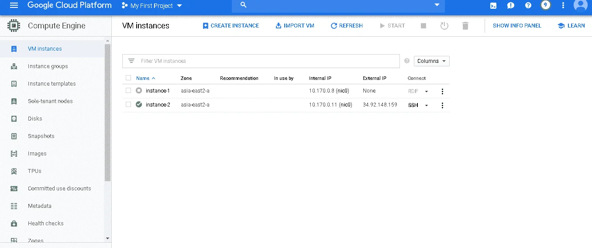
Task: Expand RDP connect options for instance-1
Action: [x=427, y=91]
